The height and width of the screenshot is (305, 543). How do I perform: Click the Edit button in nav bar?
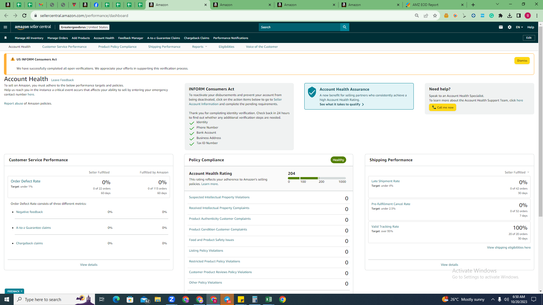coord(529,38)
